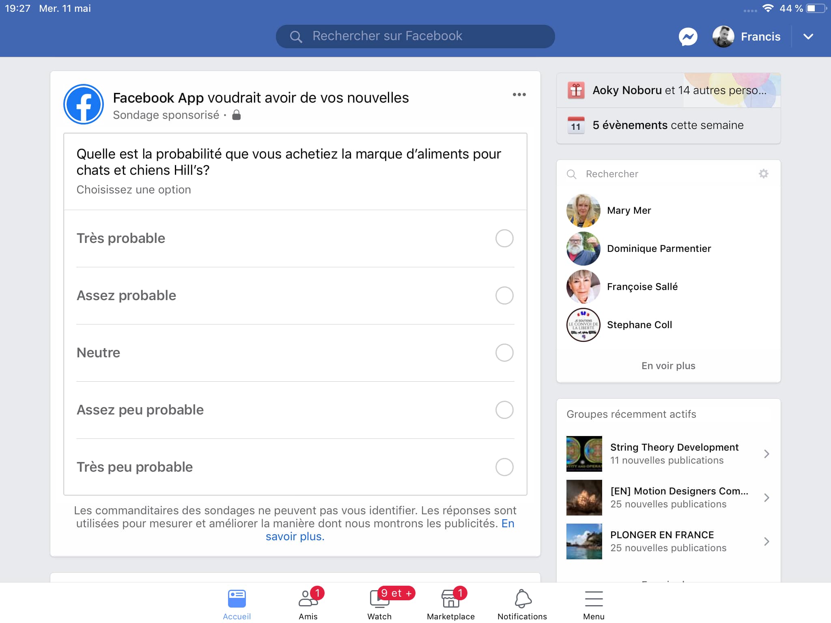Select the Très probable option
831x623 pixels.
coord(295,238)
